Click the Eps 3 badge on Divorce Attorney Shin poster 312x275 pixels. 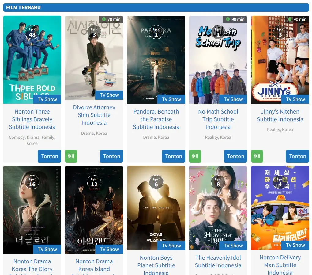coord(94,32)
